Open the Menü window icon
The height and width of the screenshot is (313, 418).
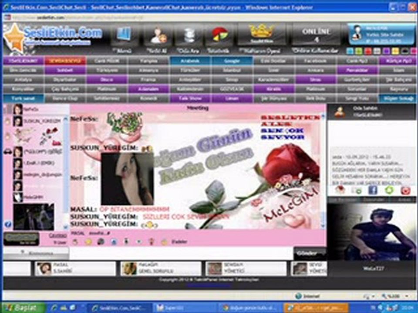124,35
